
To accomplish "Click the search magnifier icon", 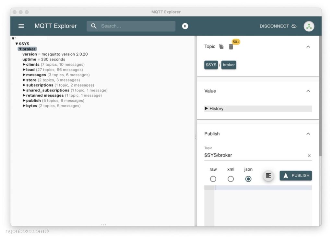I will click(94, 26).
